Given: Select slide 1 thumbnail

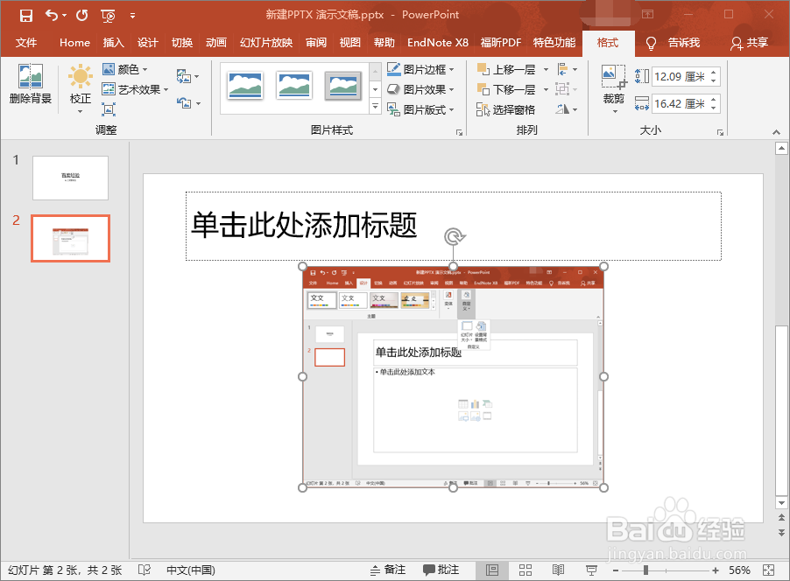Looking at the screenshot, I should coord(70,178).
